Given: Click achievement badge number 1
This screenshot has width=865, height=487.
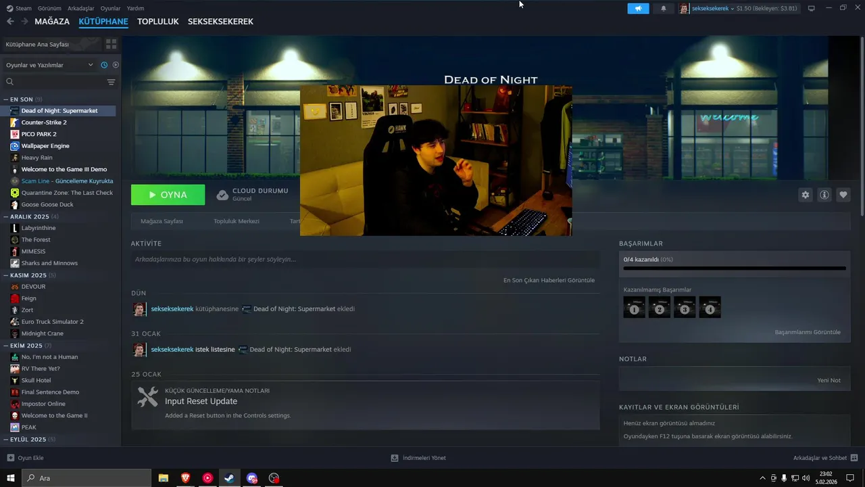Looking at the screenshot, I should (634, 307).
